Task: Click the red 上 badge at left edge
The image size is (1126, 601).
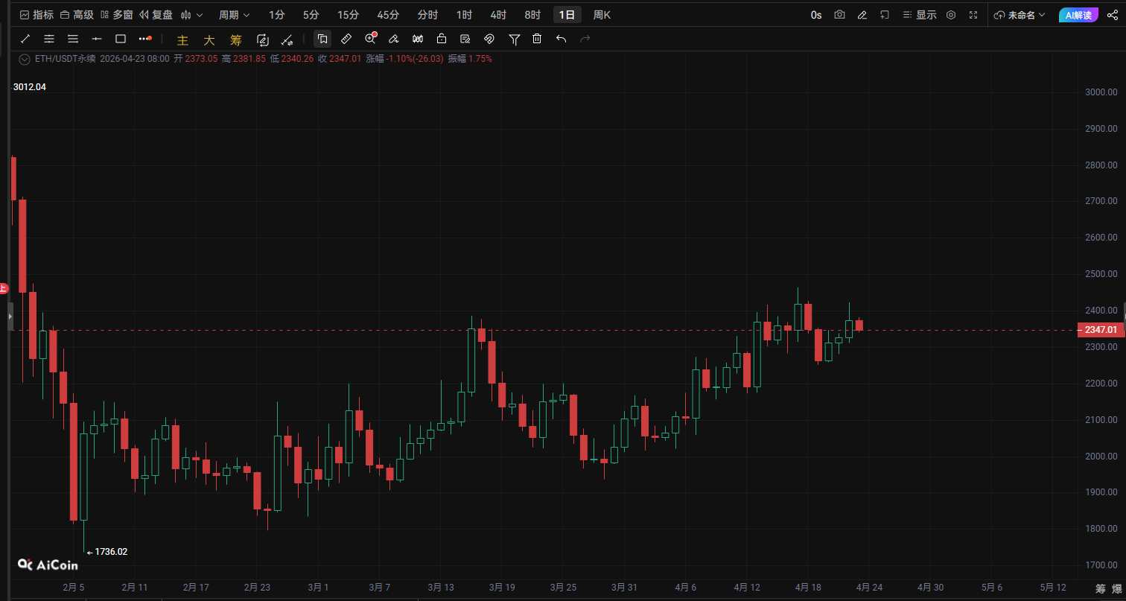Action: click(x=3, y=287)
